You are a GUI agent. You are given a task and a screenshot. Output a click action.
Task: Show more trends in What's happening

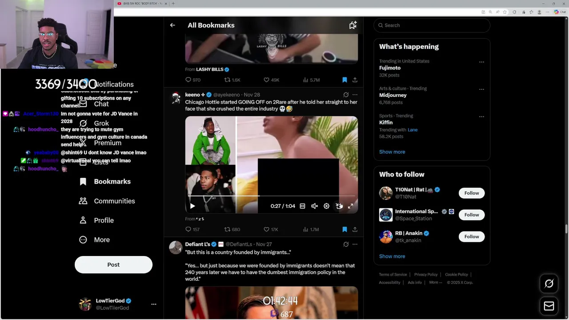(392, 152)
